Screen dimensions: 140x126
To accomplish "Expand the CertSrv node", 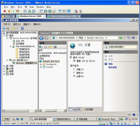I will coord(41,67).
